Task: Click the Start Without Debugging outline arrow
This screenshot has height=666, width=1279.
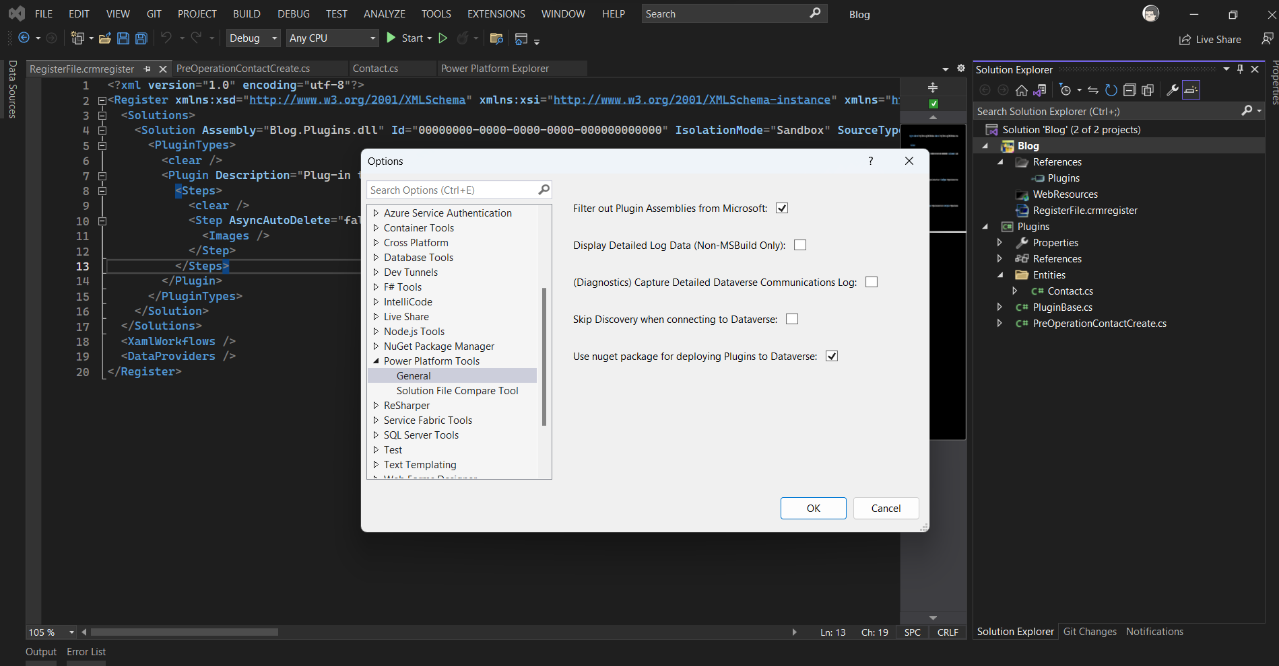Action: click(x=443, y=38)
